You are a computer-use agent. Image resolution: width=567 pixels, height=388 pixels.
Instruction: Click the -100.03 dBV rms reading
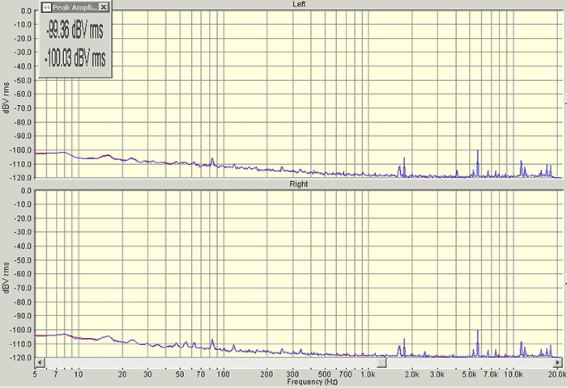pyautogui.click(x=75, y=57)
